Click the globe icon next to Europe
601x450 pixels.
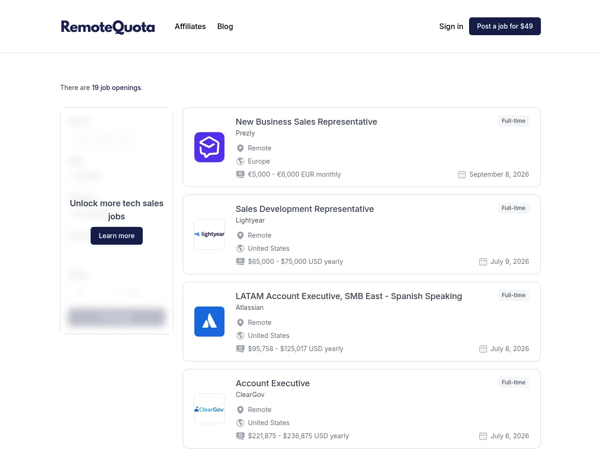point(240,161)
